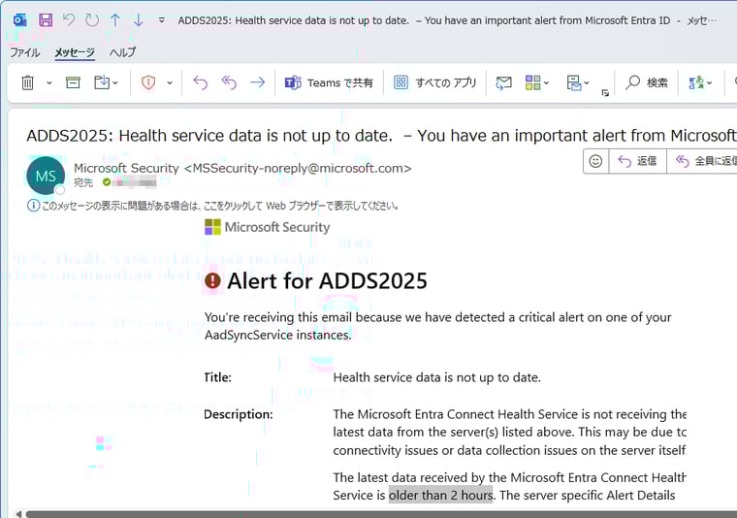Click the Outlook app icon in title bar
The width and height of the screenshot is (737, 518).
(19, 20)
